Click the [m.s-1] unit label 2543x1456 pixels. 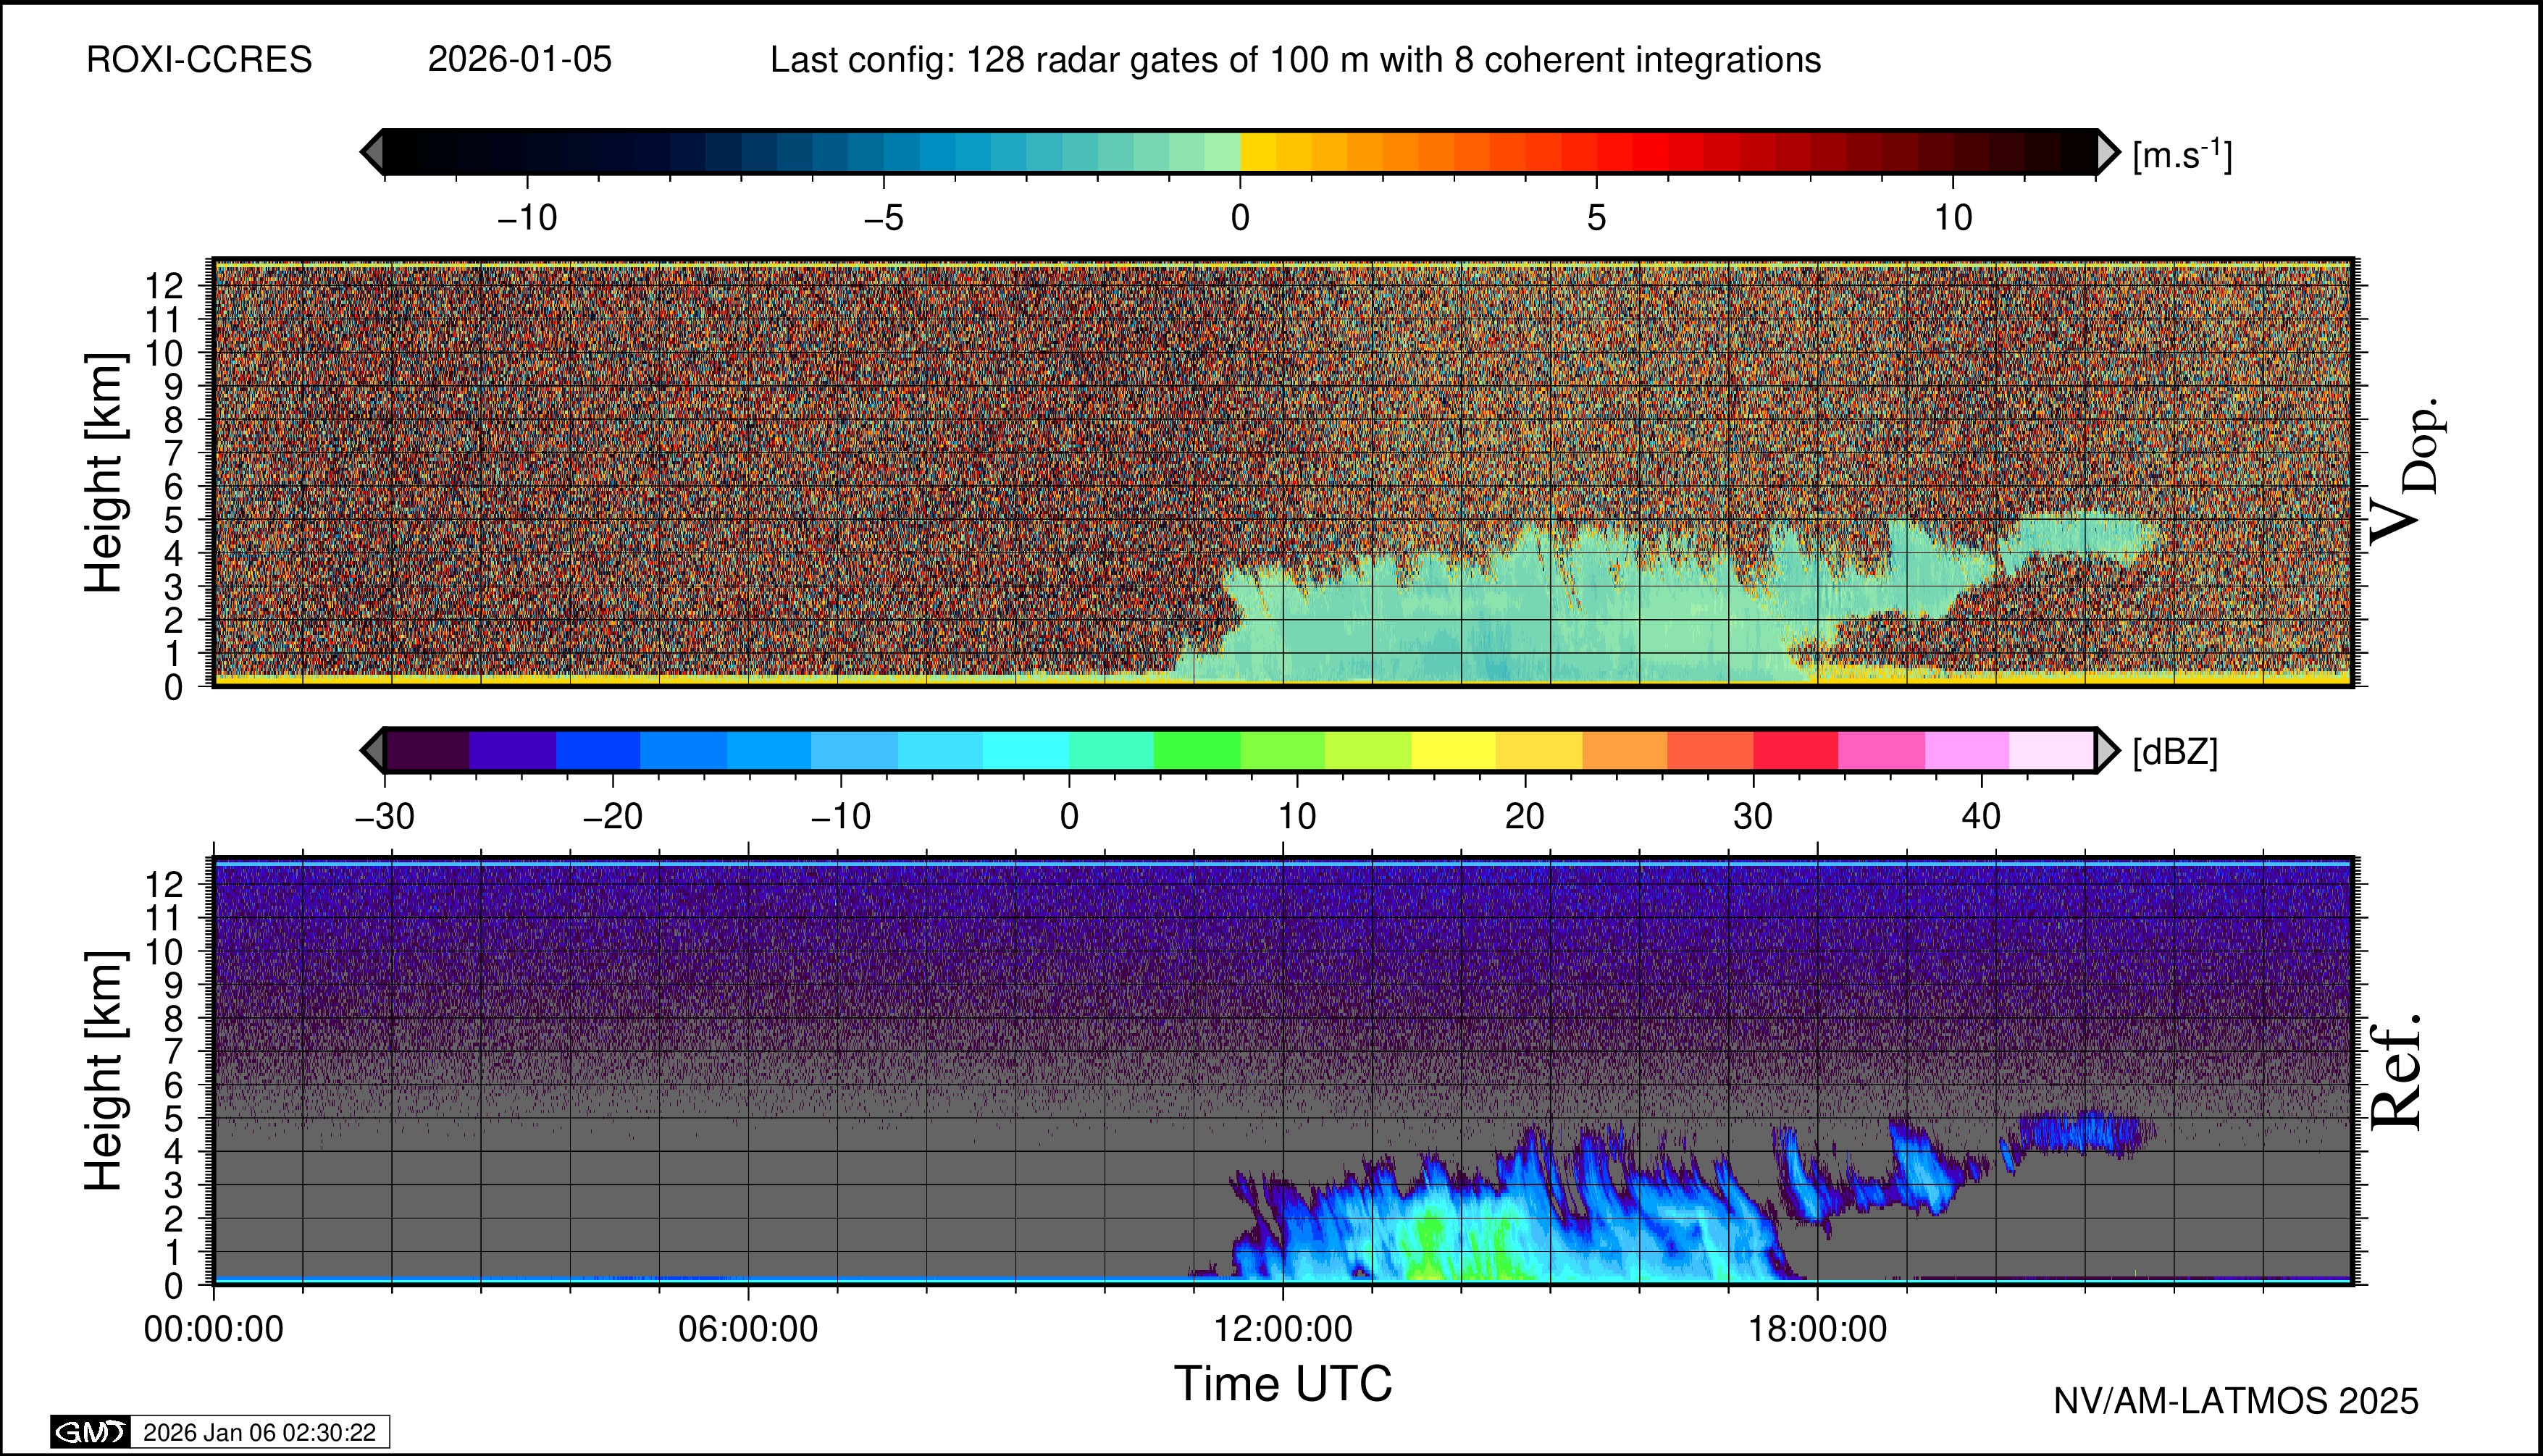(2182, 155)
